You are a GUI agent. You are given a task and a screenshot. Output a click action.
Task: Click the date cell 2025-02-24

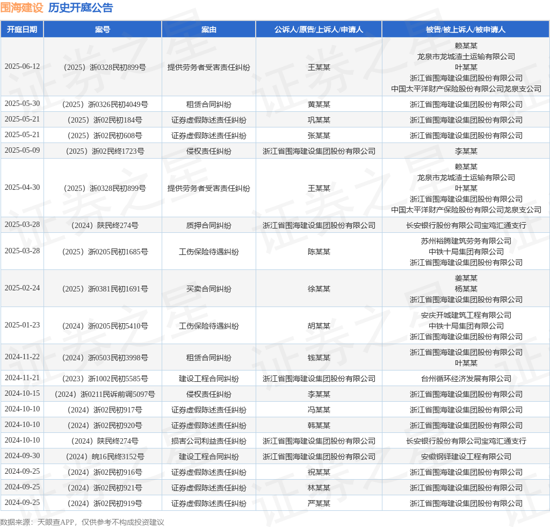(22, 288)
